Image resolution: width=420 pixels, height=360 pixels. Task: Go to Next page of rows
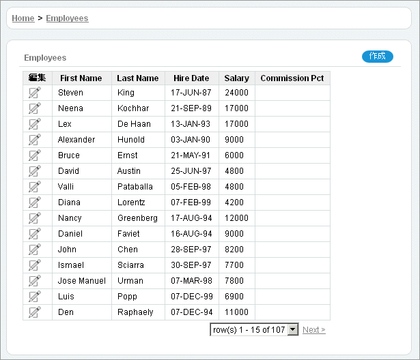click(x=314, y=330)
